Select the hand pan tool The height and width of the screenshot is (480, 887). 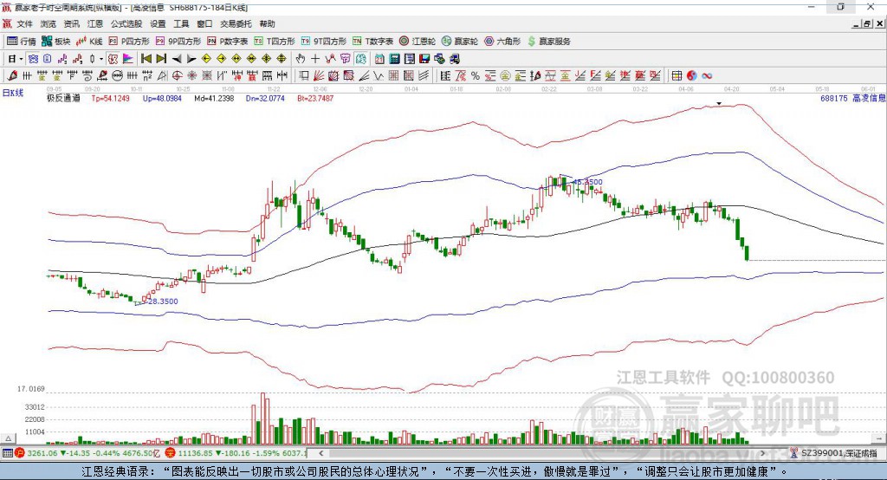tap(301, 59)
